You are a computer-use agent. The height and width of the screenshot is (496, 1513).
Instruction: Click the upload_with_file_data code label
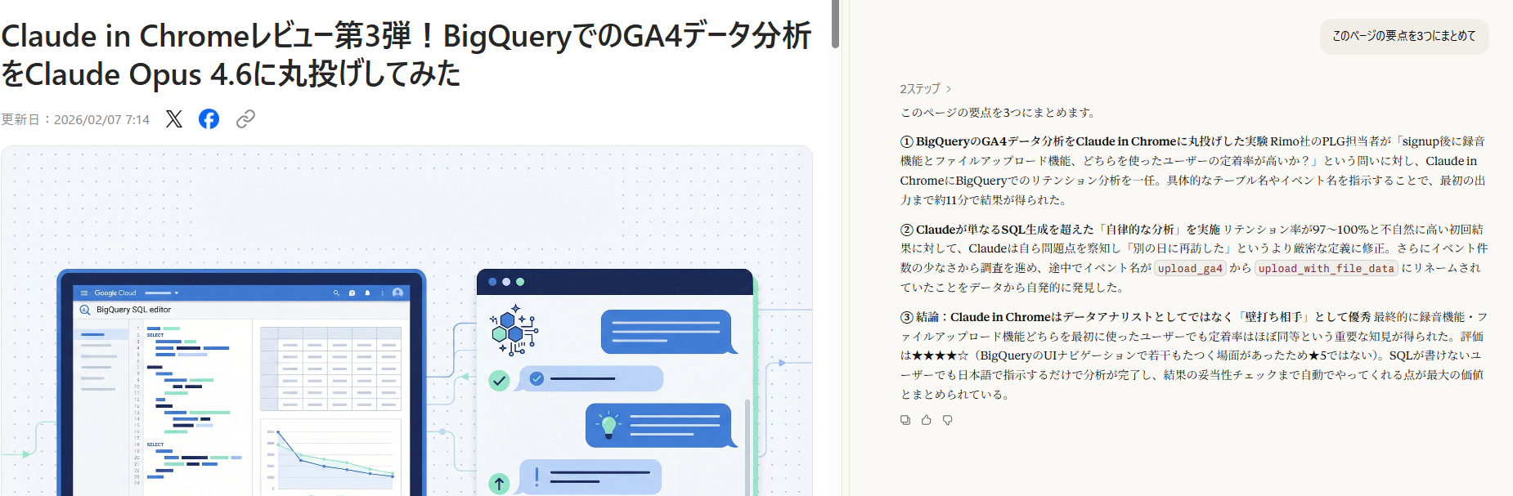(x=1326, y=268)
